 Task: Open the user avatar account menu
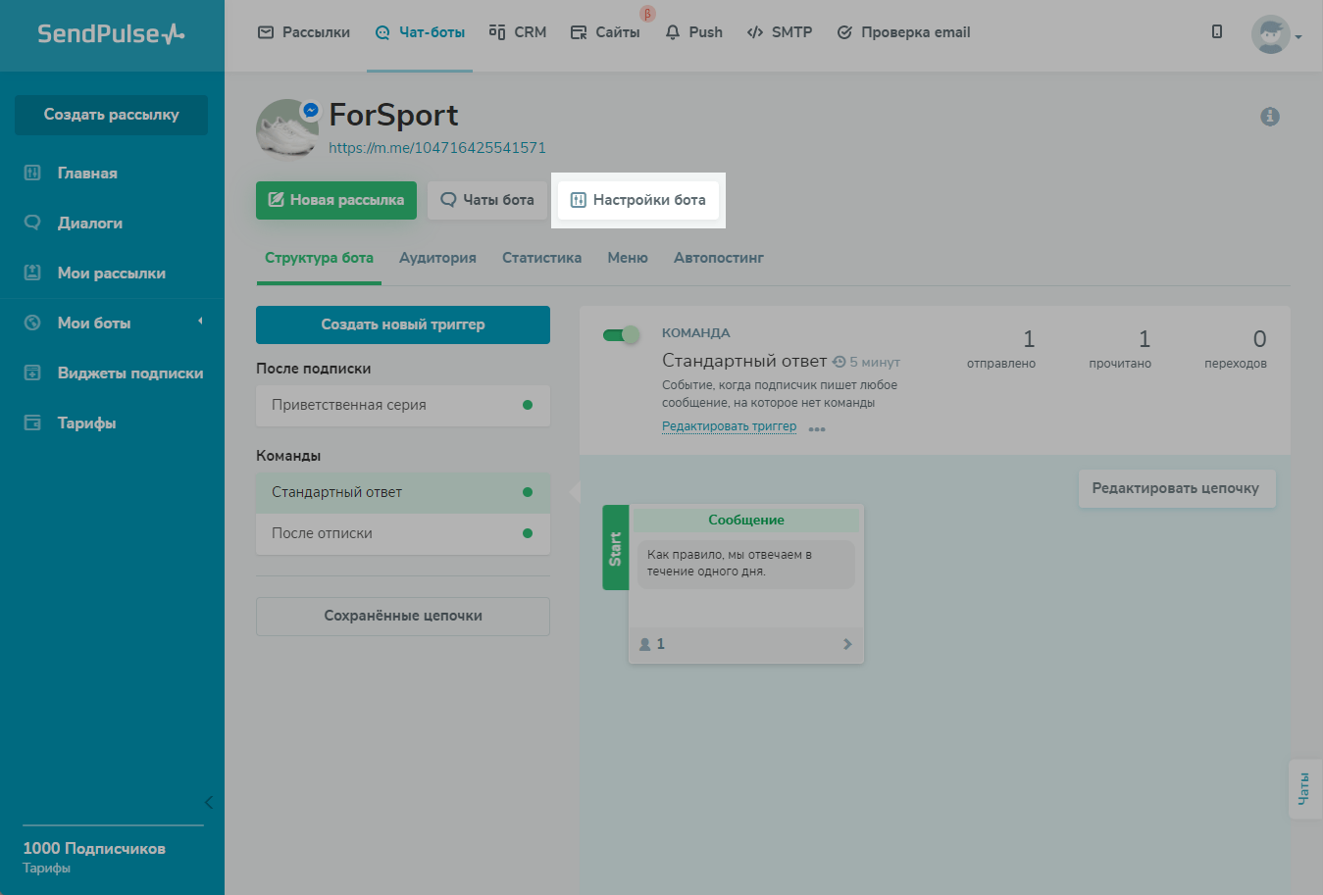[1276, 35]
